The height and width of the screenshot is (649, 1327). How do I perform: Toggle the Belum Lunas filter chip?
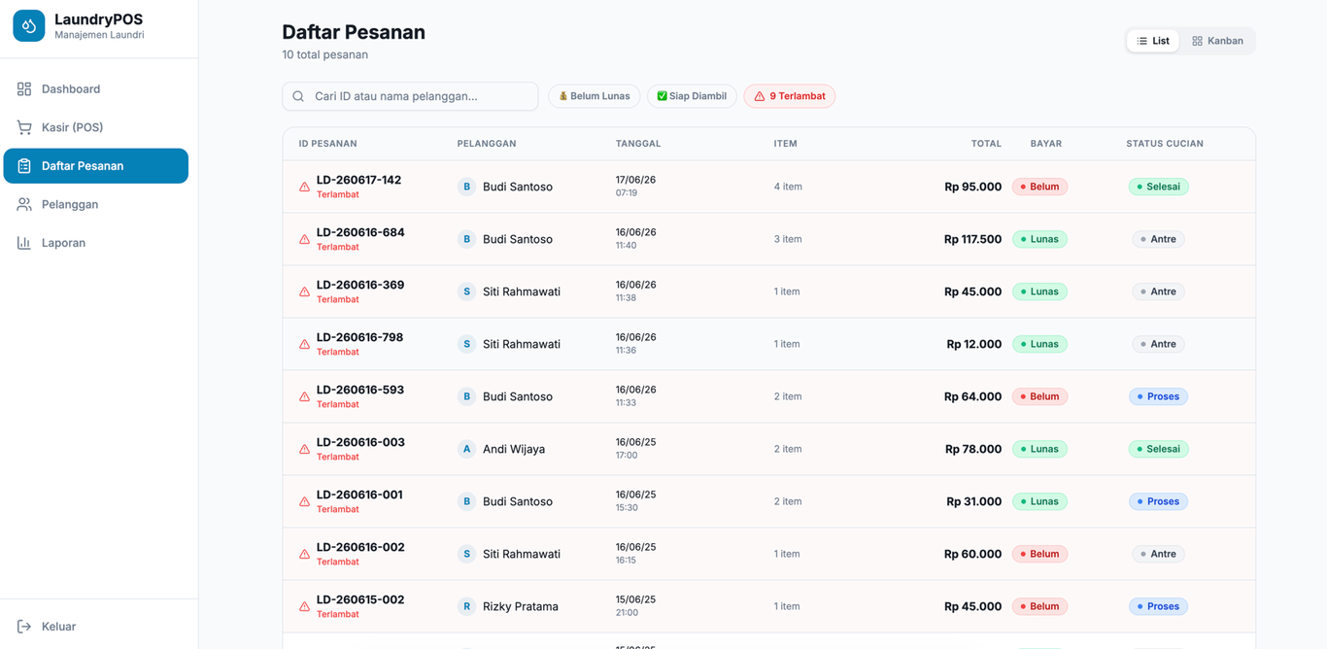[x=595, y=96]
